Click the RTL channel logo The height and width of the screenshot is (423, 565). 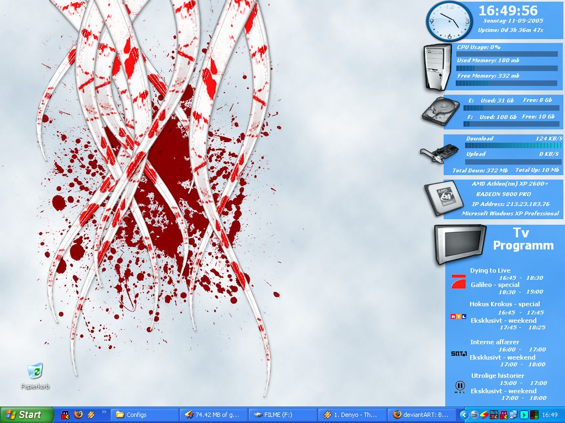(x=458, y=316)
